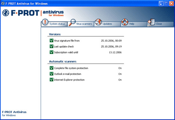Click the antivirus for Windows header wordmark
This screenshot has height=120, width=175.
(x=53, y=13)
